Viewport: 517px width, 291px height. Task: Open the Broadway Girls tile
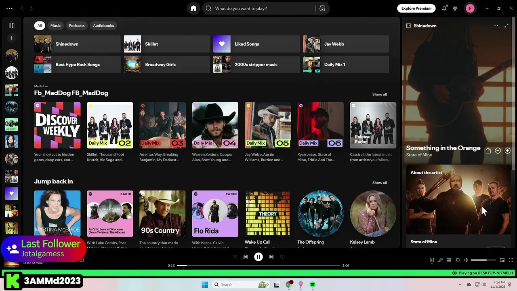coord(167,65)
